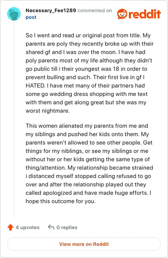
Task: Click the phrase "worst nightmare." ending first paragraph
Action: (x=48, y=111)
